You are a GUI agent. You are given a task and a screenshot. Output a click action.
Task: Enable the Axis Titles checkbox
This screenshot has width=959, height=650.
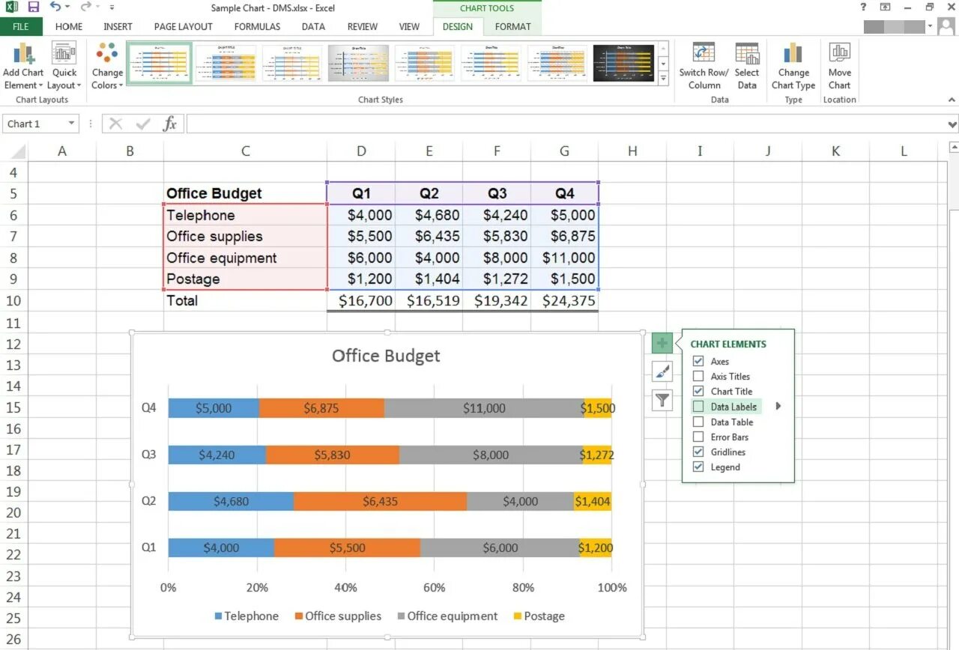(698, 376)
